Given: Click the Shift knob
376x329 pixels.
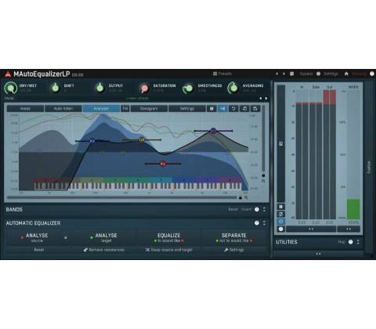Looking at the screenshot, I should coord(55,88).
